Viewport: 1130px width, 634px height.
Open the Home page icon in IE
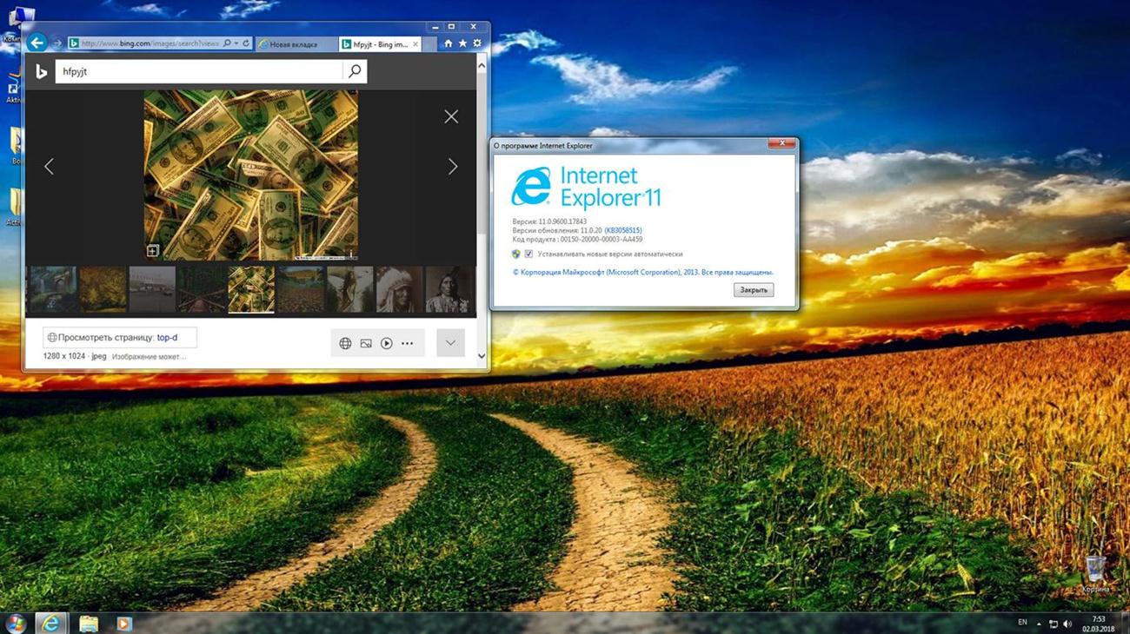tap(449, 43)
